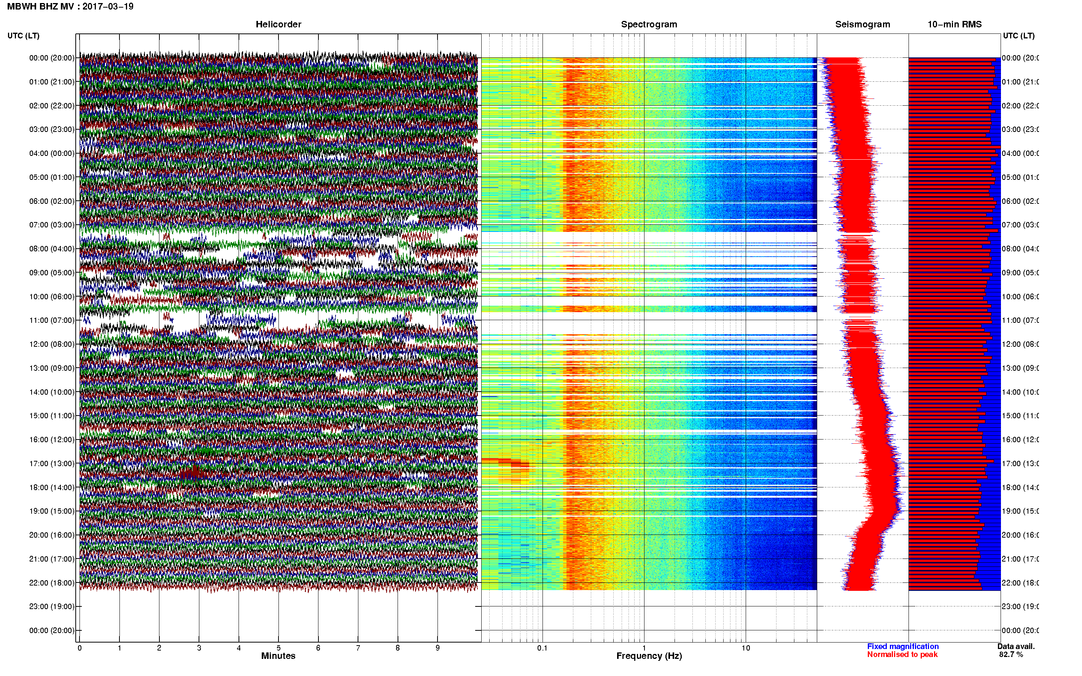Image resolution: width=1082 pixels, height=676 pixels.
Task: Click Helicorder time label '02:00 (22:00)'
Action: coord(52,106)
